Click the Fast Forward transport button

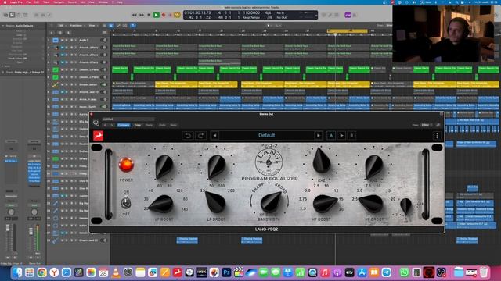pyautogui.click(x=142, y=15)
